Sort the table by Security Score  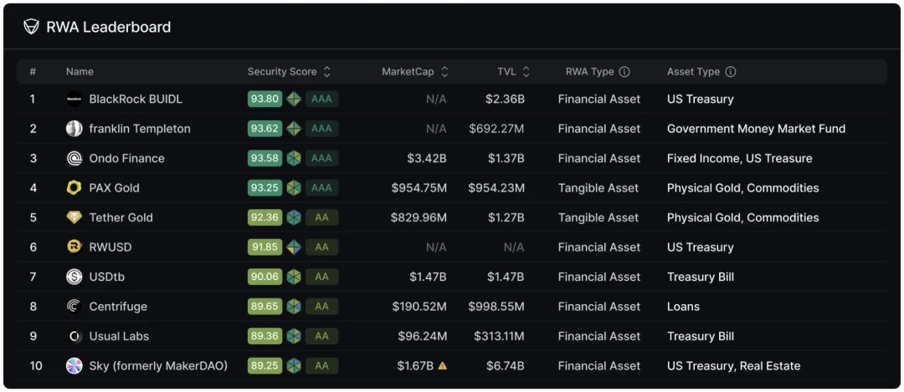(327, 72)
